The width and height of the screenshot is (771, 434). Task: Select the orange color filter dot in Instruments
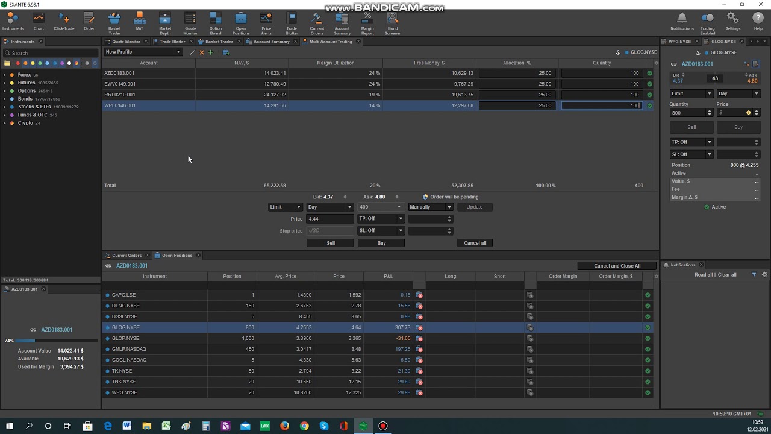pyautogui.click(x=25, y=63)
